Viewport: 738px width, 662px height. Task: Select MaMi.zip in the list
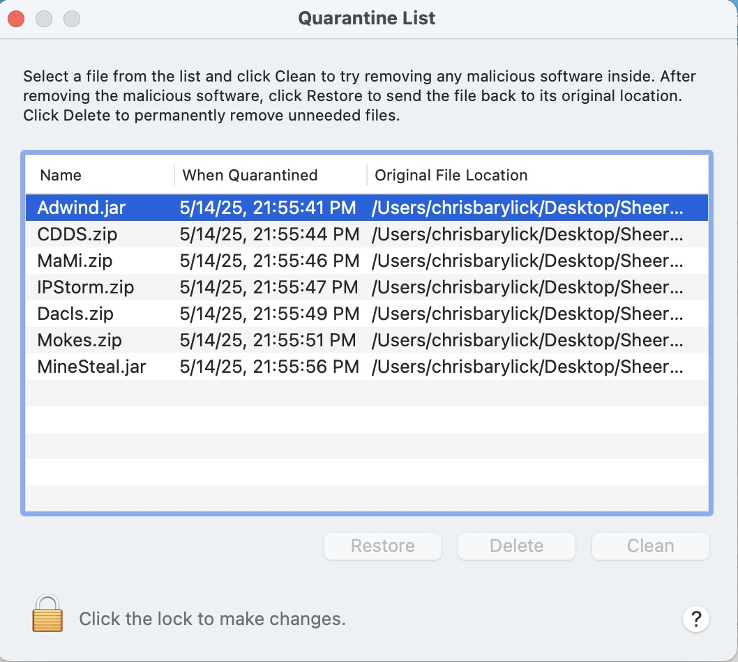pyautogui.click(x=75, y=261)
